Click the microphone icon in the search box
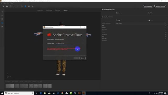Screen dimensions: 168x95 click(33, 93)
